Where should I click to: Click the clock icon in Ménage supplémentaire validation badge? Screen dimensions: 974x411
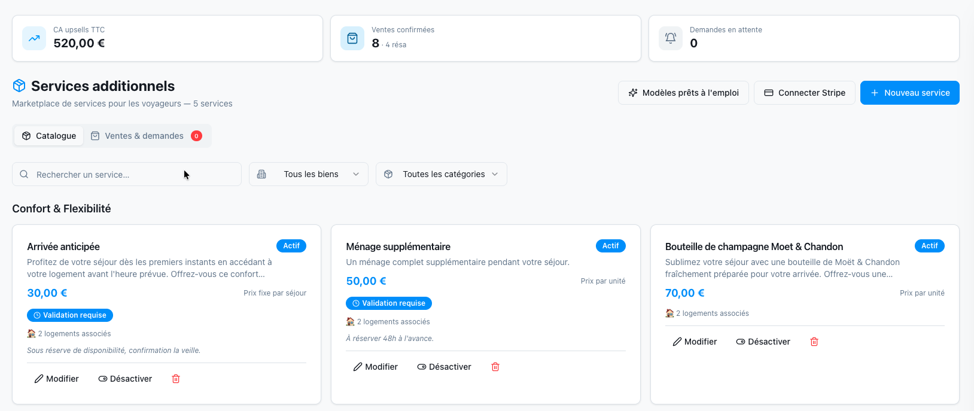(x=356, y=303)
